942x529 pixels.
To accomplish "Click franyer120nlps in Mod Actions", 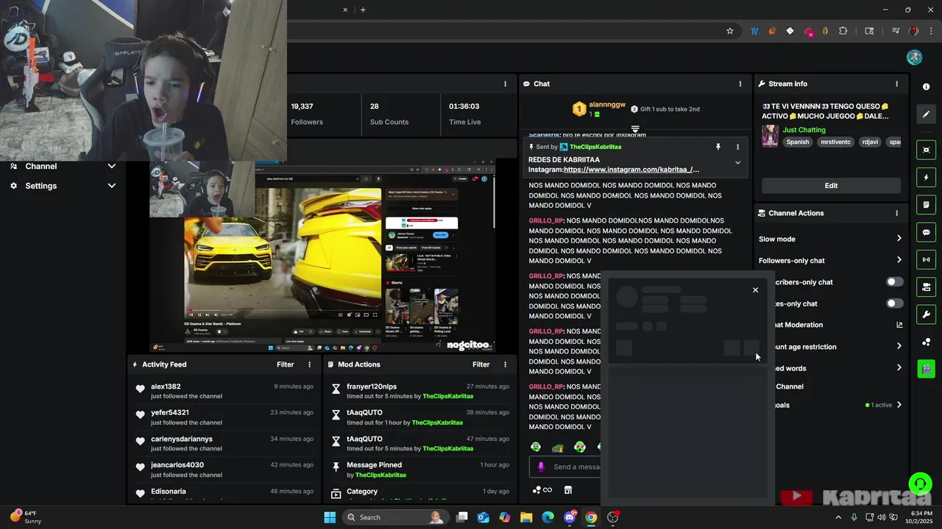I will [372, 386].
